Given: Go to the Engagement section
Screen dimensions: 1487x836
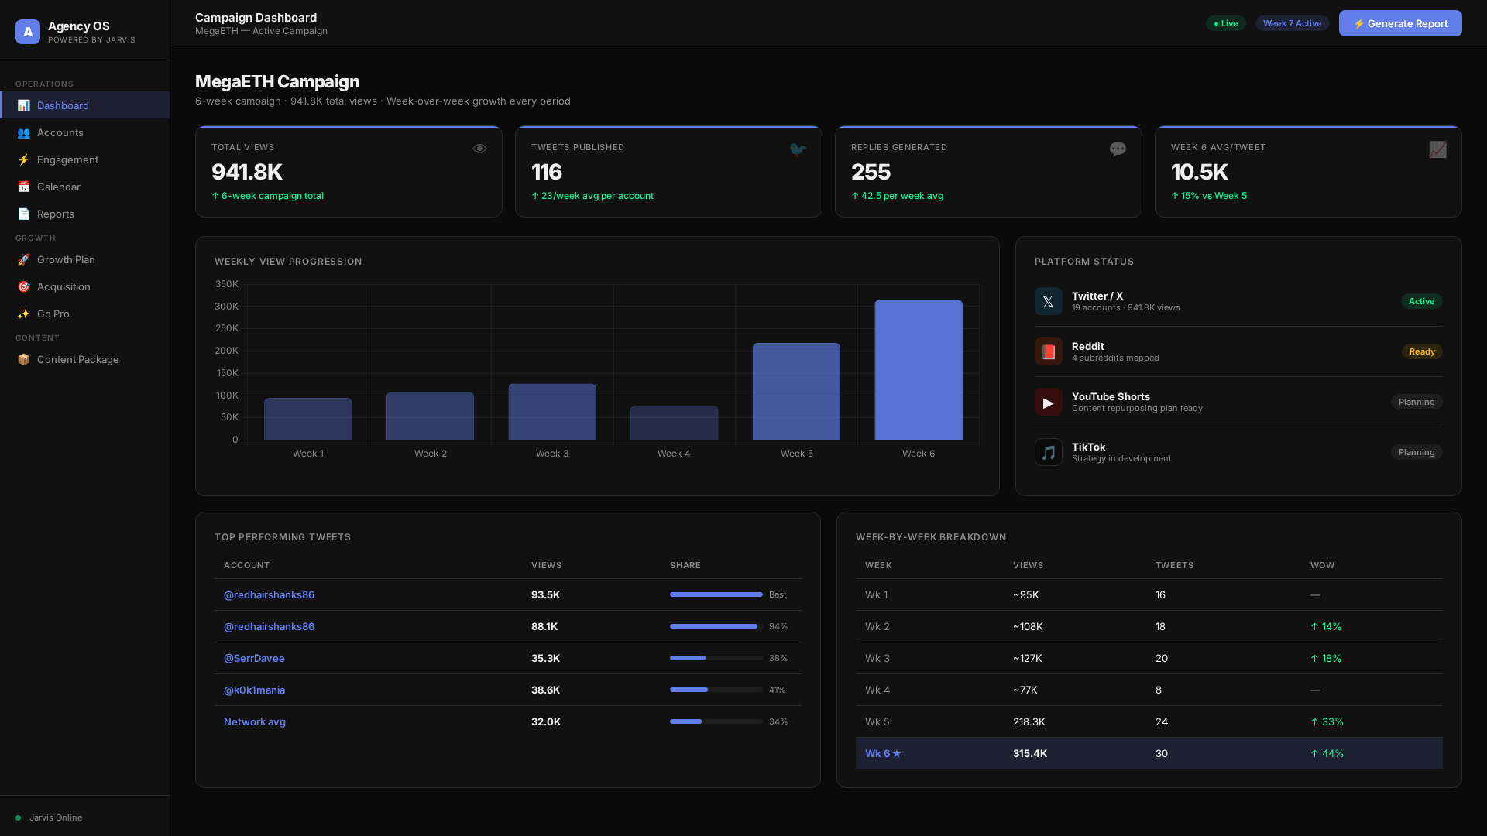Looking at the screenshot, I should click(85, 159).
